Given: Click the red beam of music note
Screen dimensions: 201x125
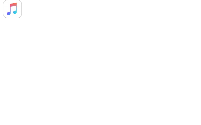Looking at the screenshot, I should click(x=13, y=5).
